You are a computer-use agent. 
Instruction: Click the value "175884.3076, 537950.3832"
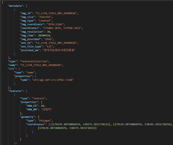coord(62,28)
